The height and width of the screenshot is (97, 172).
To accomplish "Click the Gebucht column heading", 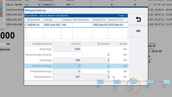I will [x=76, y=44].
